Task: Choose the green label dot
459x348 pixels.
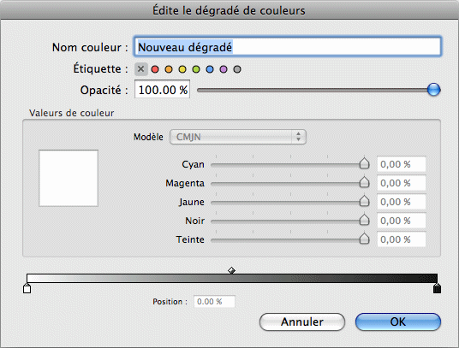Action: pos(196,69)
